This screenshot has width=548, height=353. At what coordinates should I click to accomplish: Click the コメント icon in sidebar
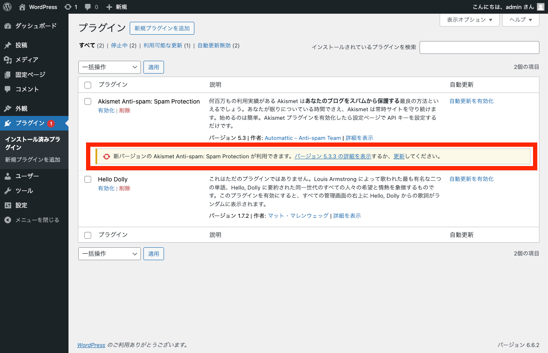point(8,89)
